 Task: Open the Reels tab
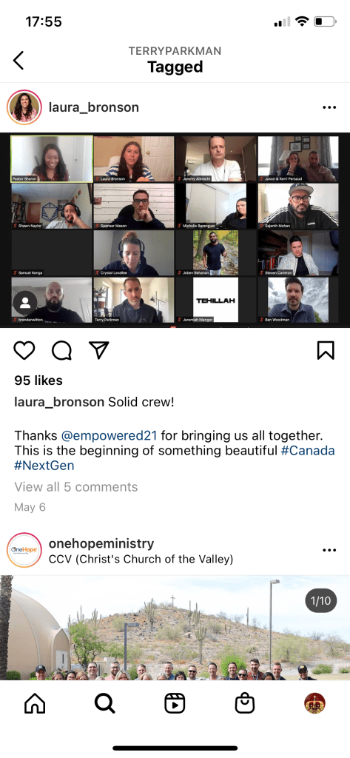click(175, 704)
